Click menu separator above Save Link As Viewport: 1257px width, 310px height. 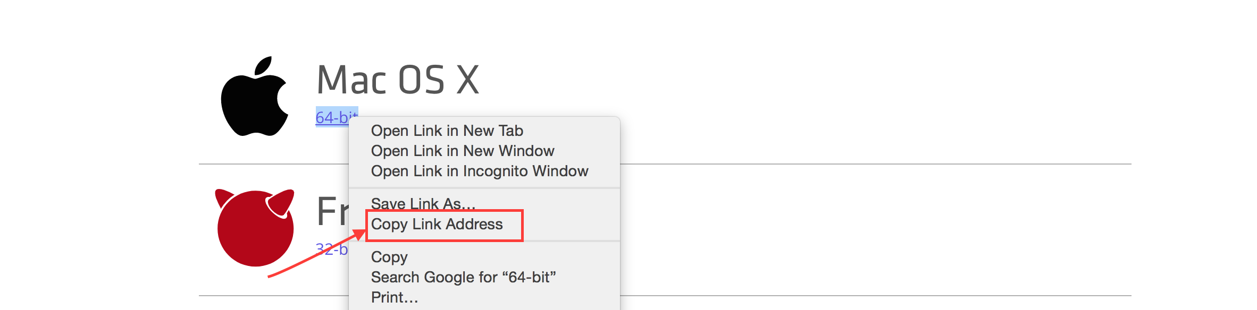pos(484,188)
